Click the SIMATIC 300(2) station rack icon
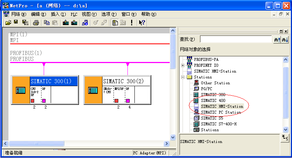 [x=93, y=91]
